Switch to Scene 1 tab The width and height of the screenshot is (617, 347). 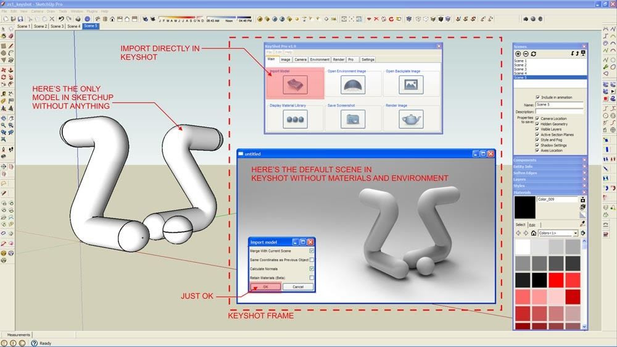click(23, 27)
